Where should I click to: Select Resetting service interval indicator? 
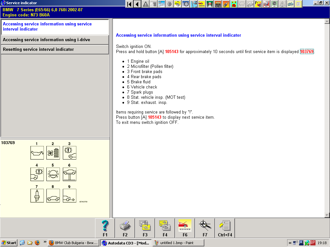click(x=55, y=49)
